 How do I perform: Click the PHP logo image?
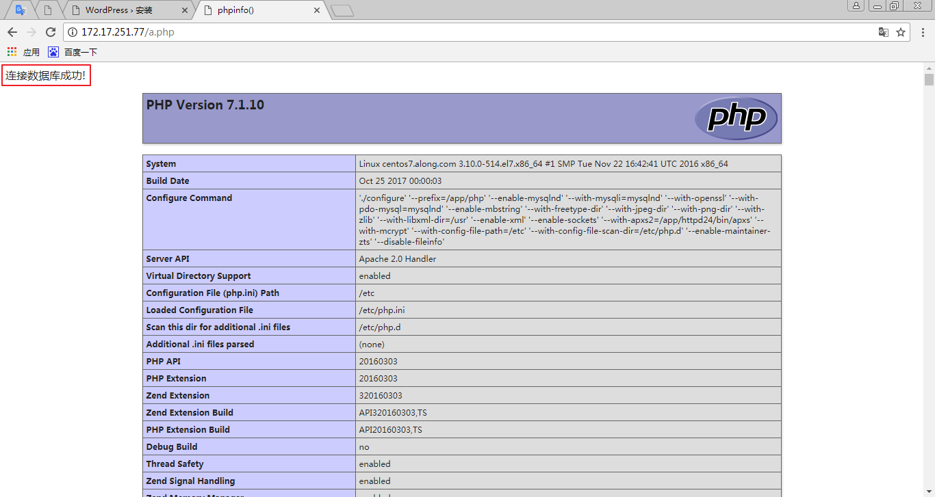[x=736, y=118]
